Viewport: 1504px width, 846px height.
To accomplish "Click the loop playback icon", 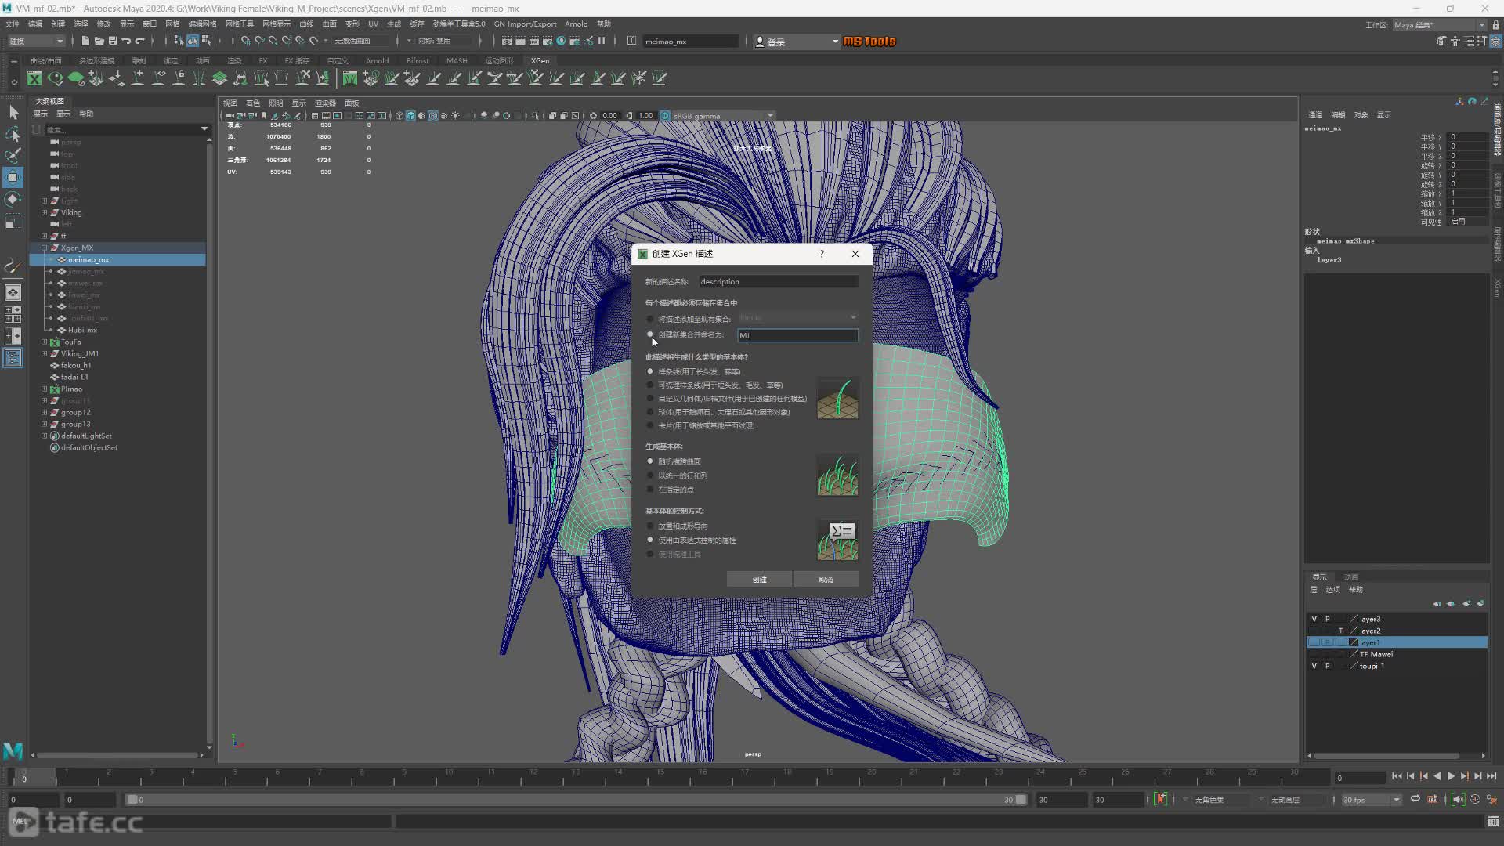I will click(1415, 800).
